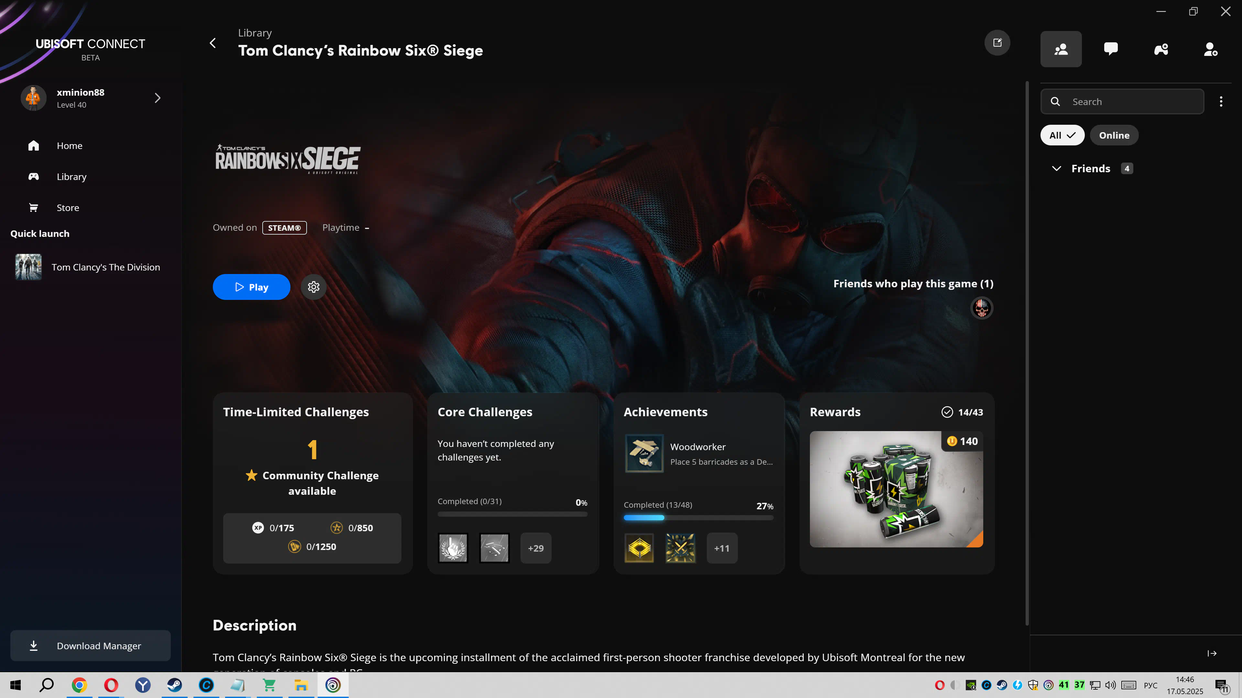Click the Ubisoft Connect taskbar icon
Screen dimensions: 1242x698
click(333, 685)
